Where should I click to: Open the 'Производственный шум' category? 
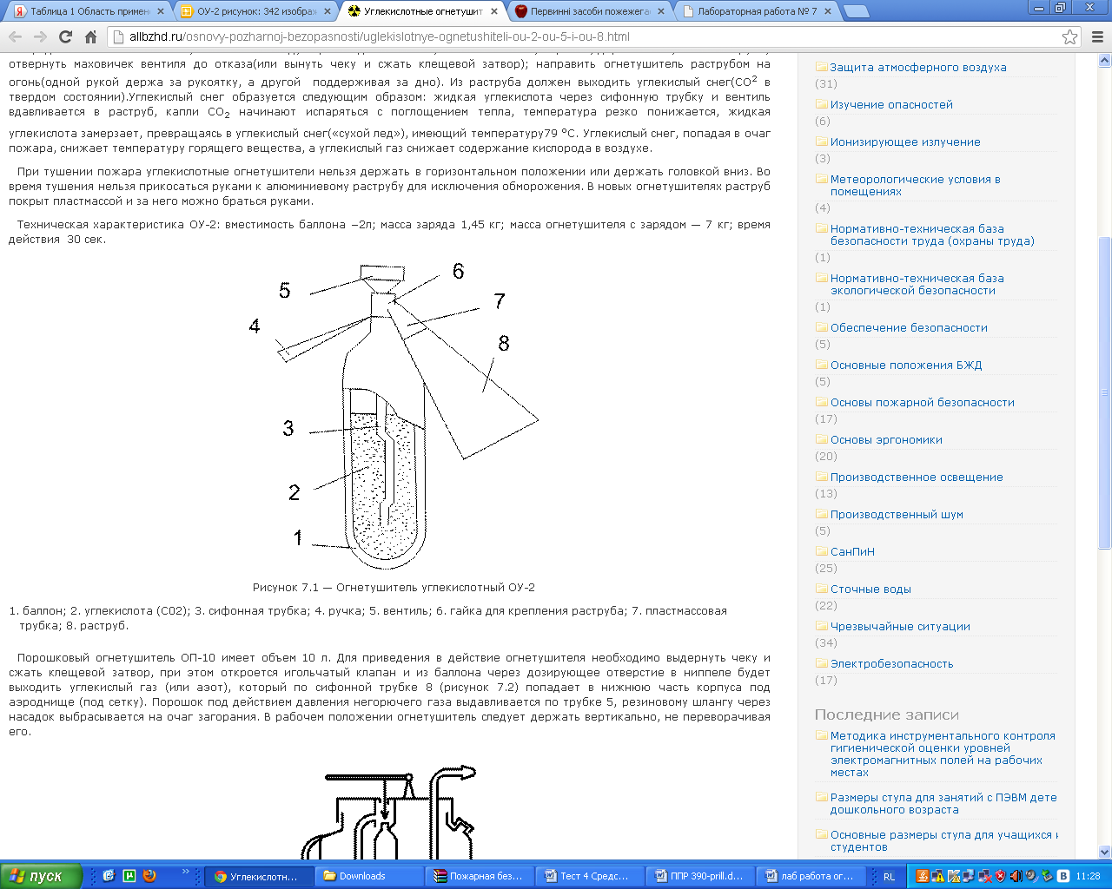(x=897, y=514)
